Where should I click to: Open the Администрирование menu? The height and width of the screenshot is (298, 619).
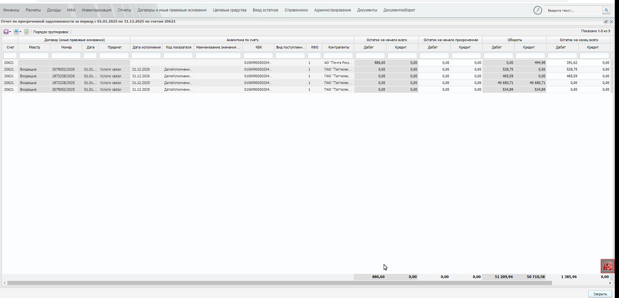(332, 10)
